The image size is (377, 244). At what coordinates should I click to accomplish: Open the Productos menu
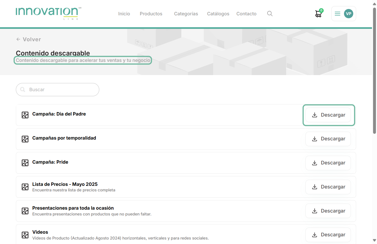click(x=151, y=14)
